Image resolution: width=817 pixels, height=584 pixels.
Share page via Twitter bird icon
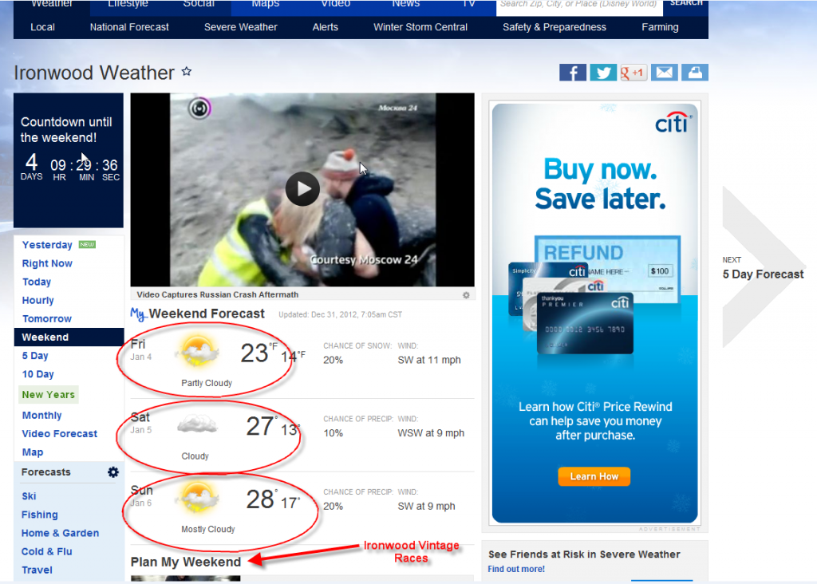pyautogui.click(x=603, y=73)
